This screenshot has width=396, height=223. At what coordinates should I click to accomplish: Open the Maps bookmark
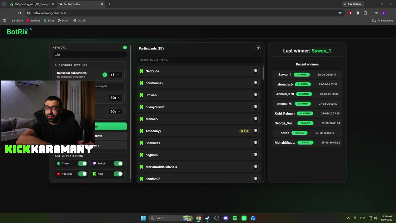(49, 20)
